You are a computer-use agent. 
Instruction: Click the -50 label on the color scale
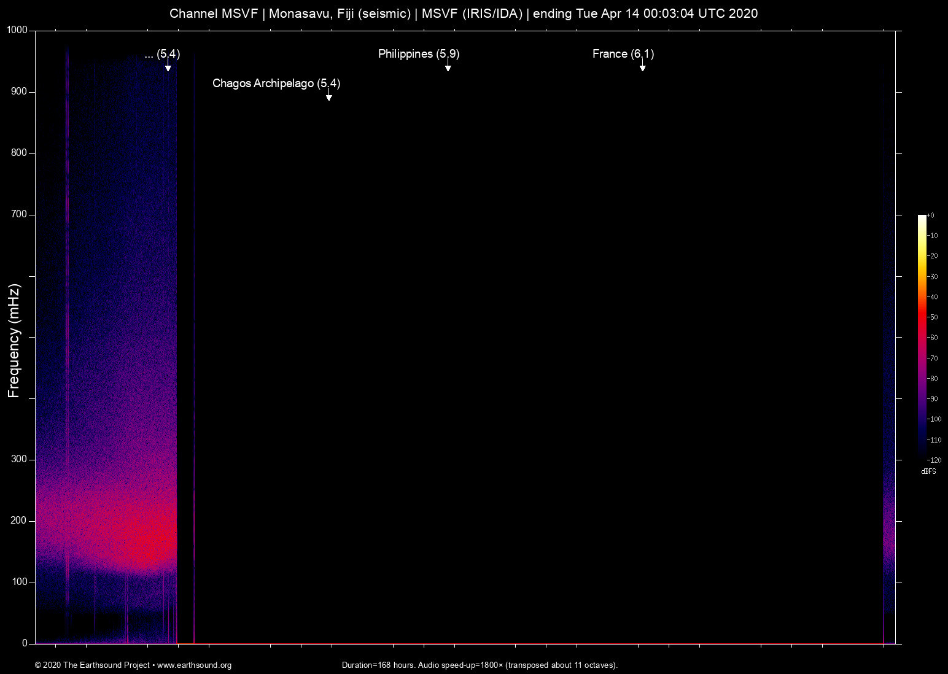[x=933, y=317]
